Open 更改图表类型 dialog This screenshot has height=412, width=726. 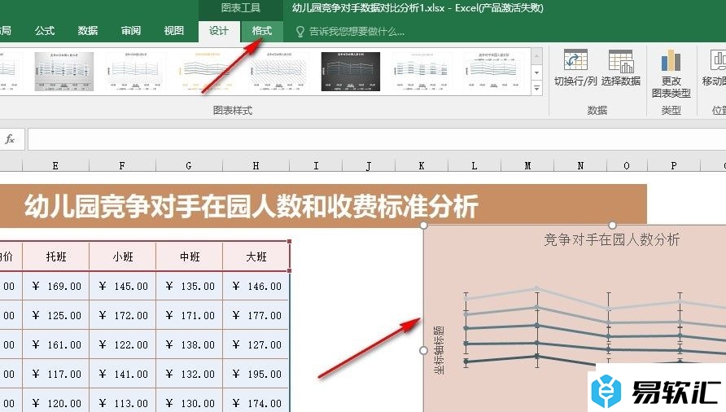coord(671,73)
